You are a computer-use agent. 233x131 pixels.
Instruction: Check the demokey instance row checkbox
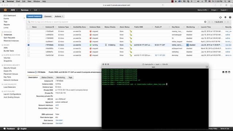coord(28,55)
